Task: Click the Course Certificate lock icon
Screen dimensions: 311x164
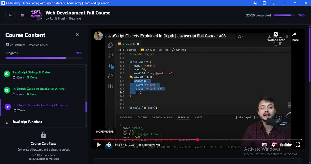Action: click(44, 135)
